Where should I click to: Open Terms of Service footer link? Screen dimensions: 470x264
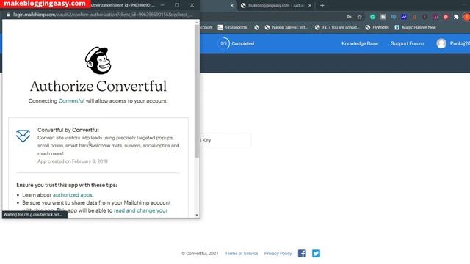click(x=242, y=254)
